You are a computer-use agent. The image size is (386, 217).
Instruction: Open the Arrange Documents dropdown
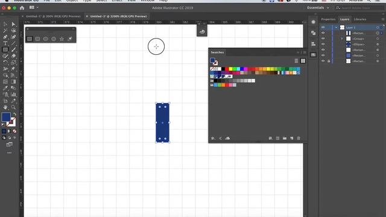coord(34,8)
